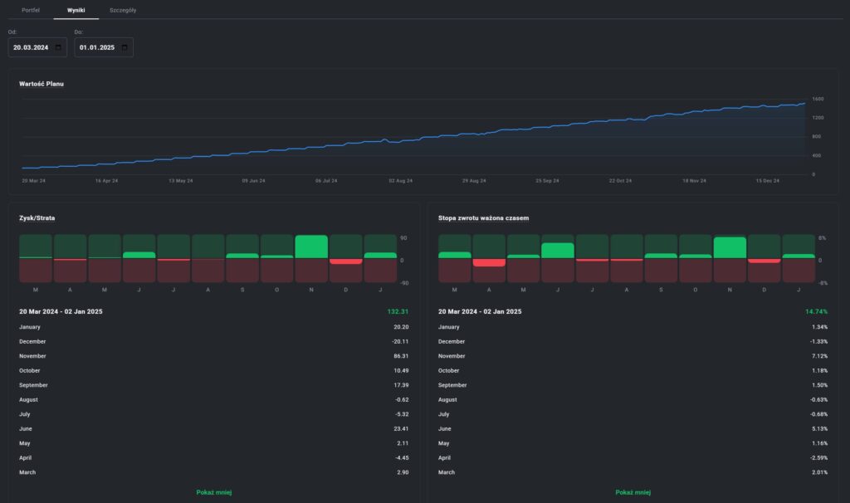Open the Szczegóły tab
Screen dimensions: 850x503
point(123,9)
